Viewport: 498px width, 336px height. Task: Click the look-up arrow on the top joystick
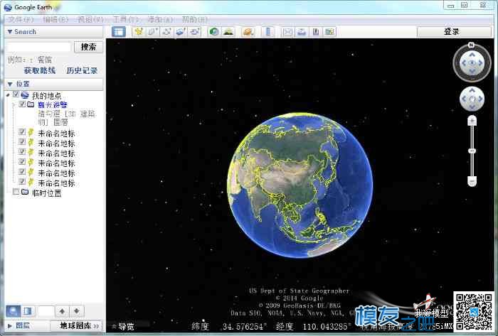coord(472,55)
